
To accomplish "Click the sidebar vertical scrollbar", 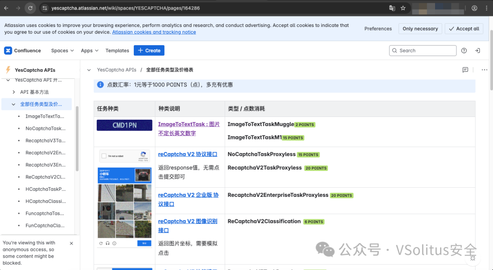I will [77, 138].
